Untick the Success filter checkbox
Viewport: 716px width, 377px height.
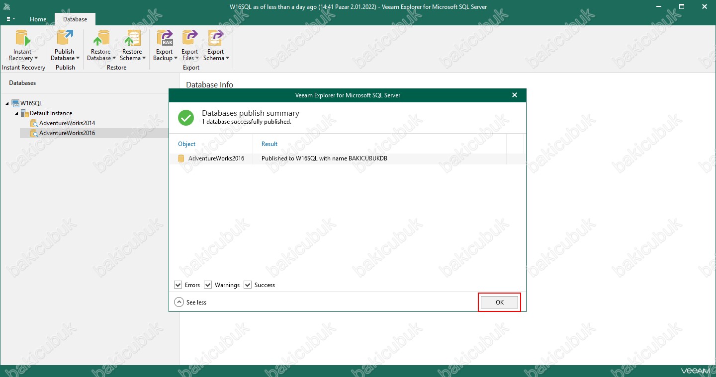(248, 285)
